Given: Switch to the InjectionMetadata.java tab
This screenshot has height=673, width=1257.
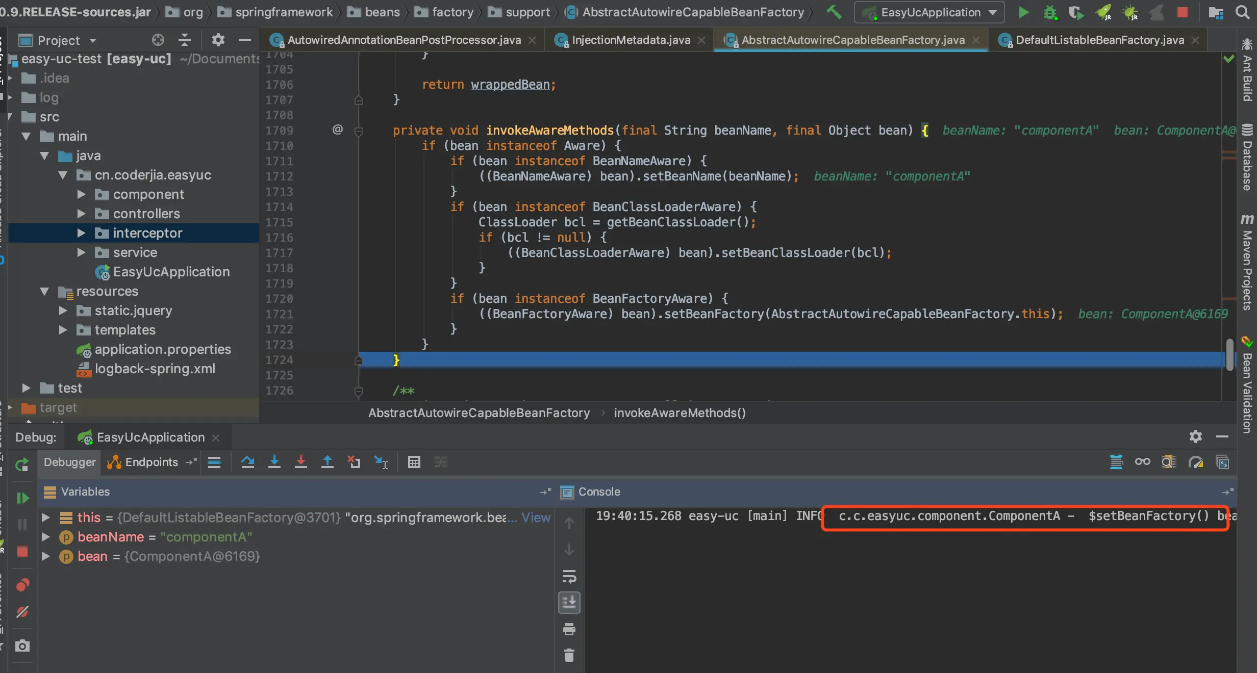Looking at the screenshot, I should pyautogui.click(x=631, y=40).
